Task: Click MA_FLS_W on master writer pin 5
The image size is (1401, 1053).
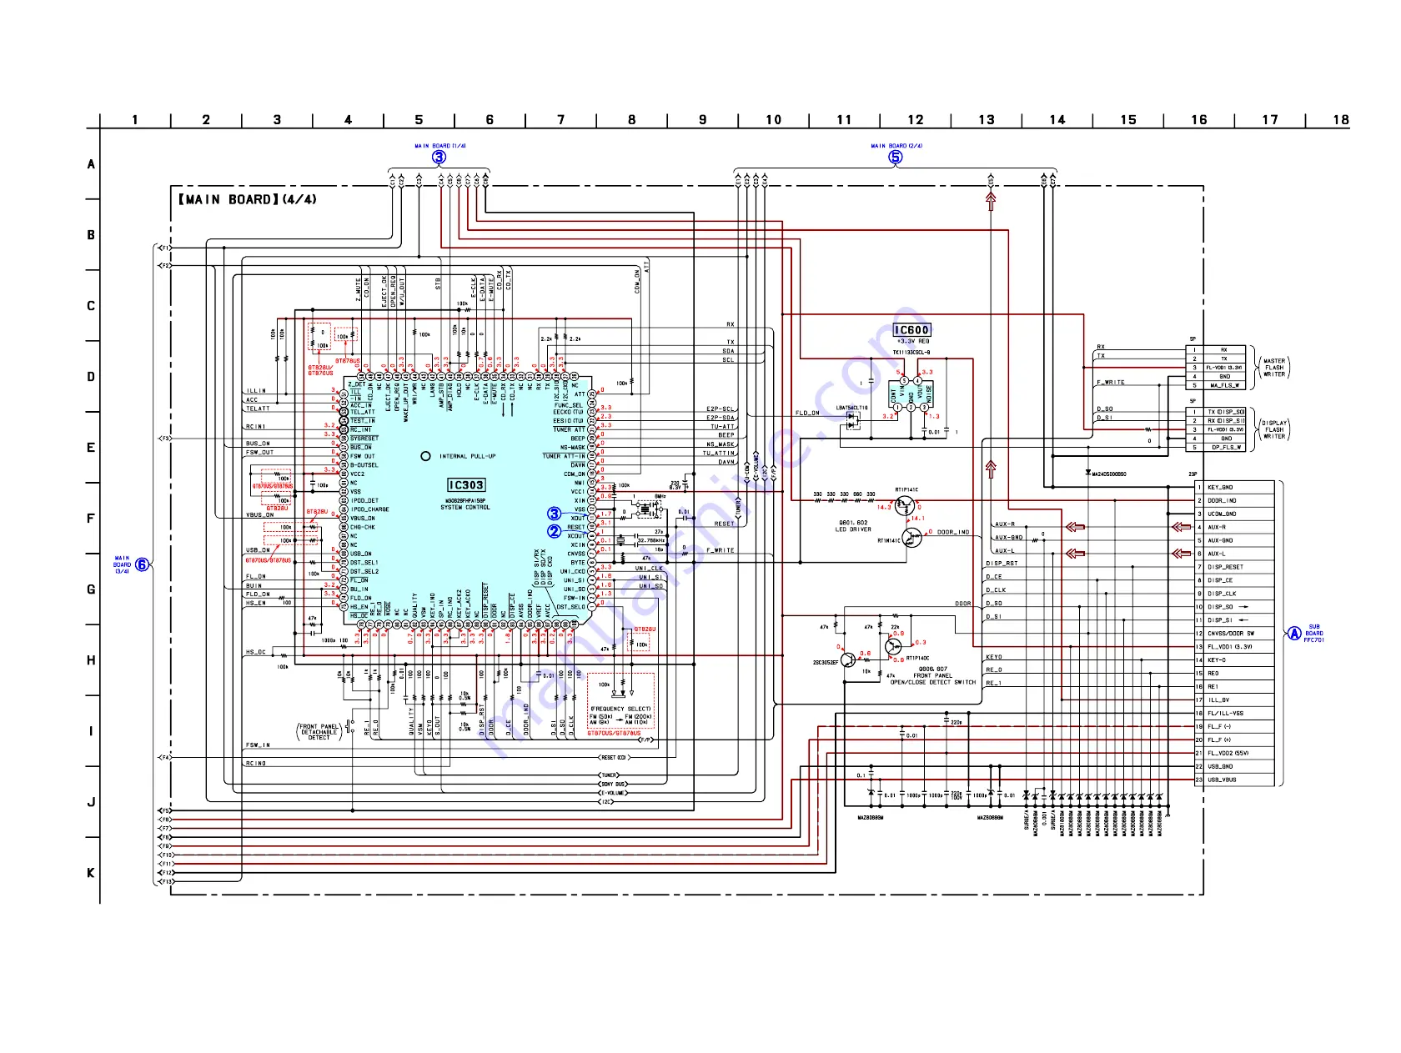Action: (x=1224, y=386)
